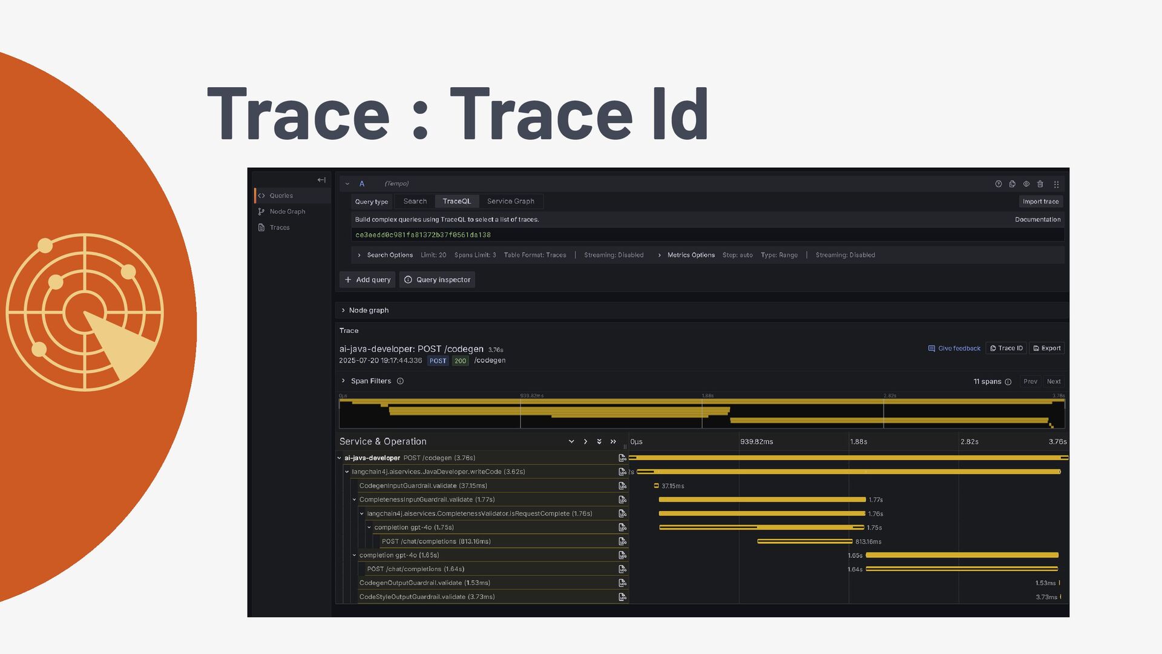This screenshot has width=1162, height=654.
Task: Open the query help icon
Action: click(x=998, y=184)
